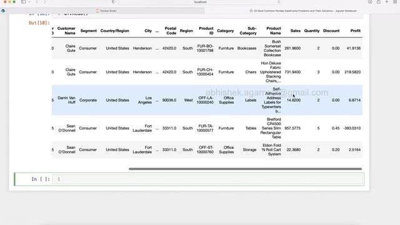
Task: Select product ID FUR-TA-10000577
Action: (205, 128)
